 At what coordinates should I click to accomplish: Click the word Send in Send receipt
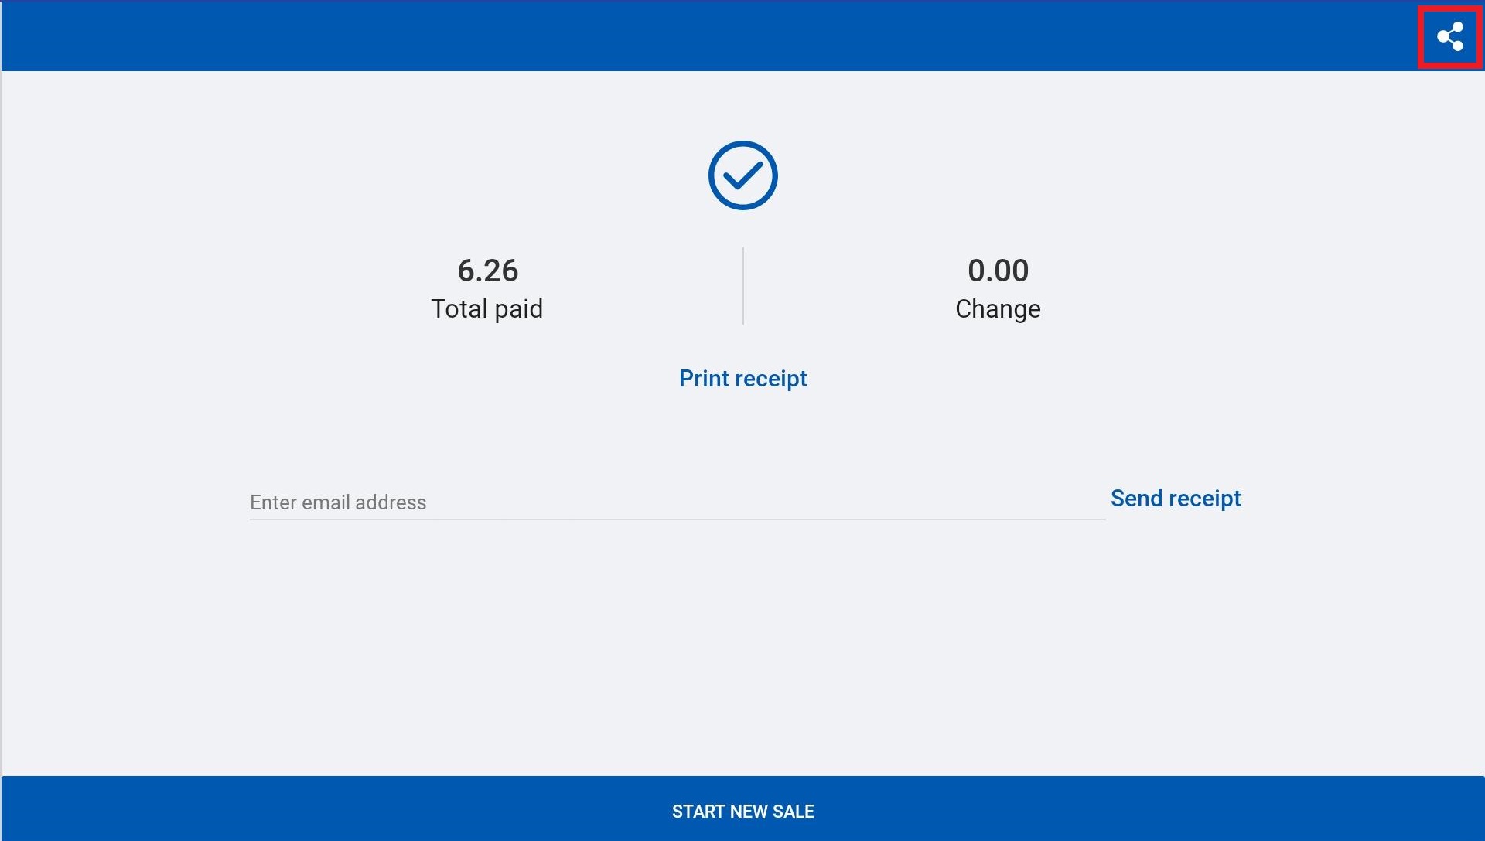[1136, 499]
